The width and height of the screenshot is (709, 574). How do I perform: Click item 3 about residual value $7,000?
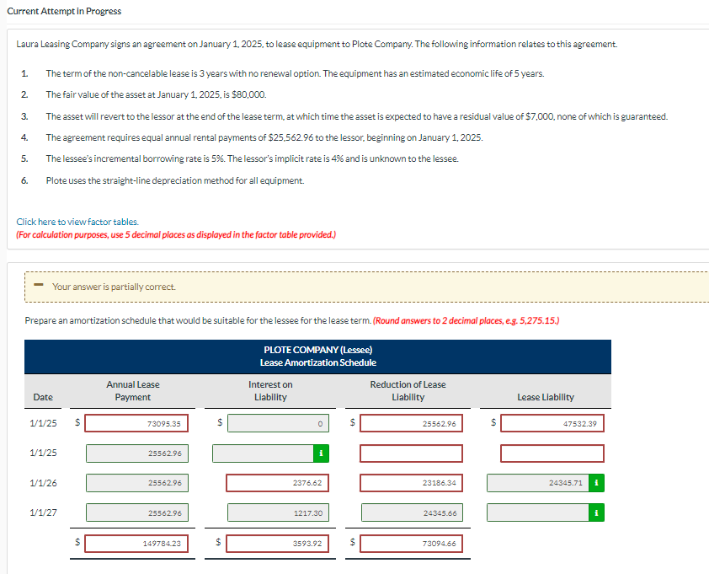point(357,116)
